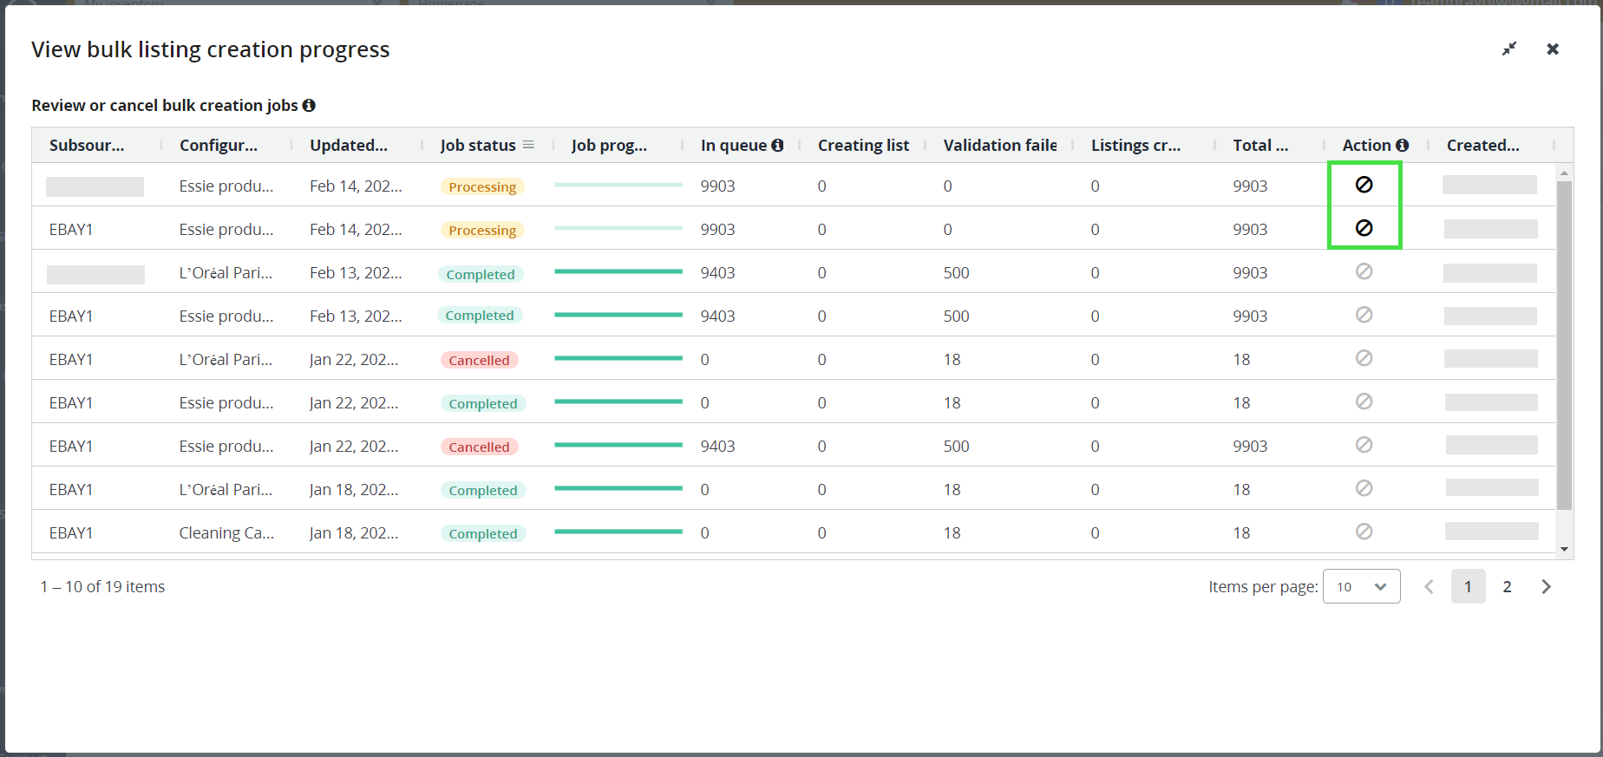Click L'Oréal Pari... cell in Jan 18 row
Viewport: 1603px width, 757px height.
click(226, 489)
